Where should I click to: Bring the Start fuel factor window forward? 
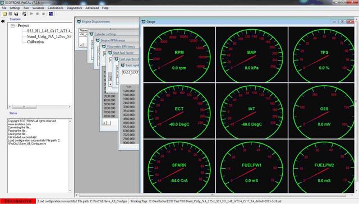(x=123, y=53)
